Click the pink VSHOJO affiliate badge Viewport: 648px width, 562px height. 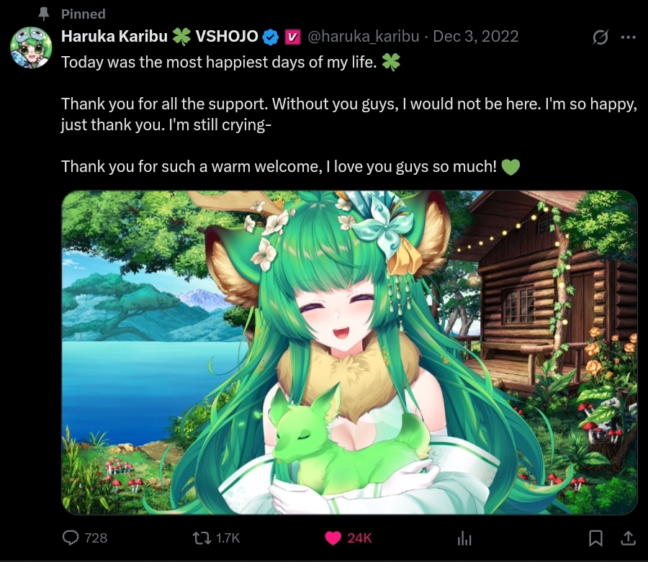tap(292, 37)
